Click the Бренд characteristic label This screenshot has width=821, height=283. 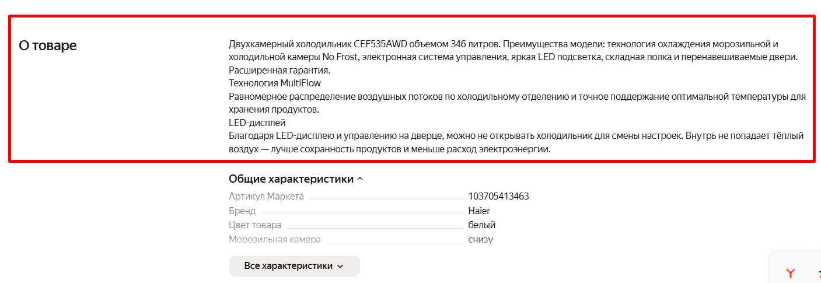pyautogui.click(x=242, y=211)
